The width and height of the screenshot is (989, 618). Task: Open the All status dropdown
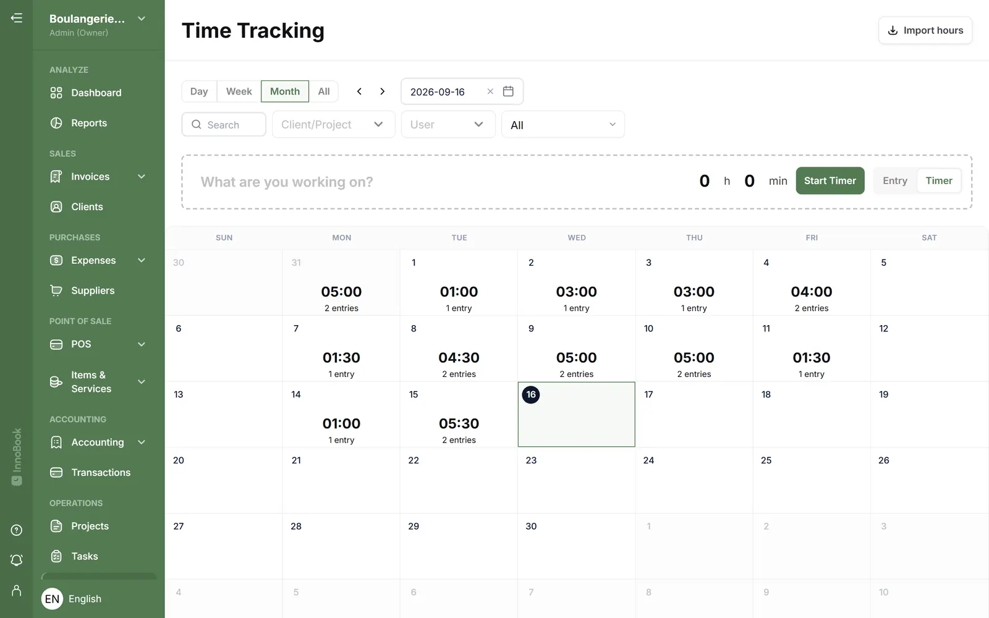click(563, 125)
